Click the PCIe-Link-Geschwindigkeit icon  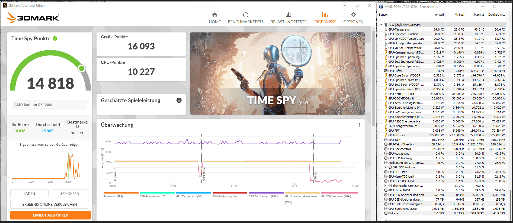[386, 204]
